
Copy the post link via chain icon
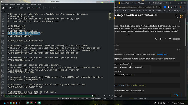161,39
